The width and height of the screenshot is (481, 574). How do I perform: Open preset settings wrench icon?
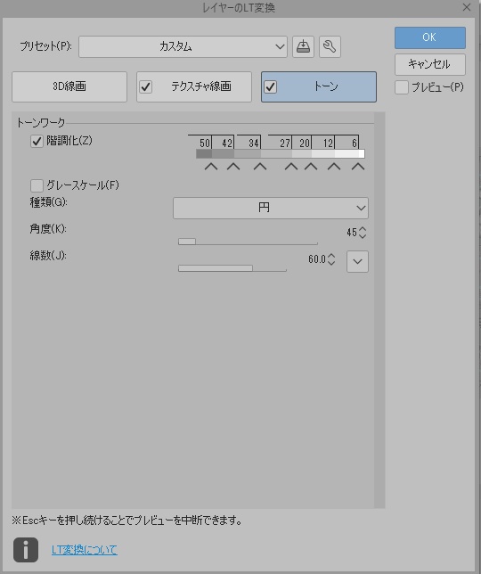click(330, 46)
